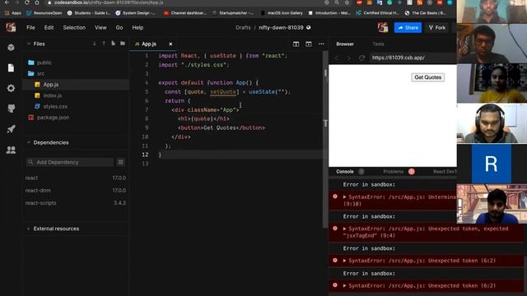Switch to the Tests tab

pos(378,44)
